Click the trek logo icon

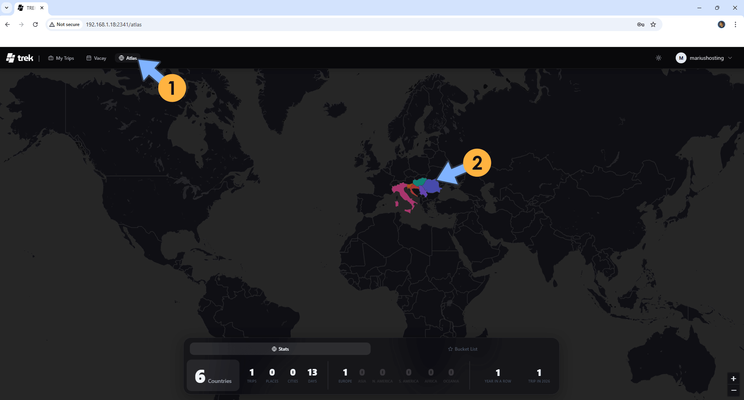tap(11, 58)
